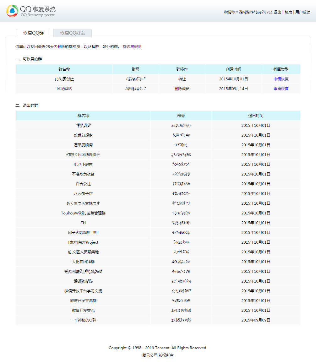Select the あくまでも実妹です group row
Screen dimensions: 316x362
[x=158, y=203]
